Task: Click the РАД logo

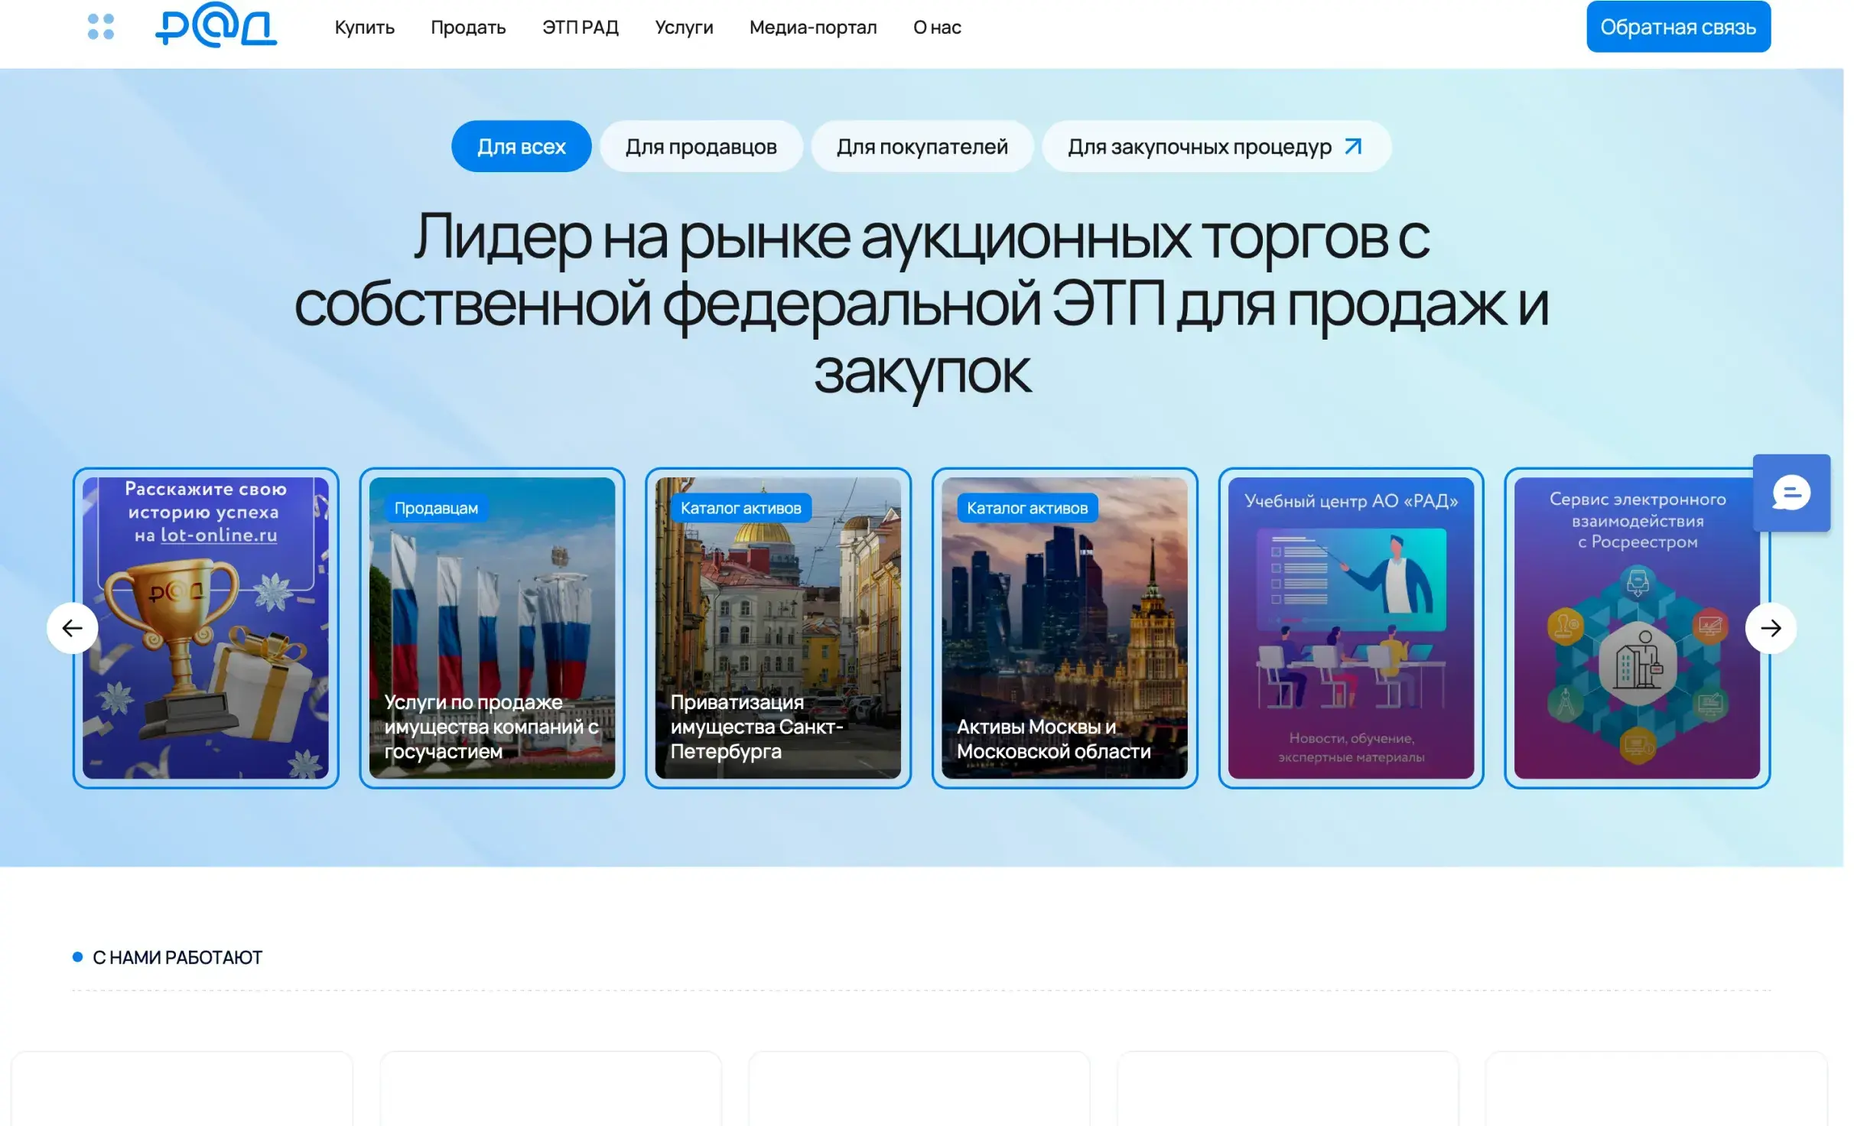Action: [x=216, y=28]
